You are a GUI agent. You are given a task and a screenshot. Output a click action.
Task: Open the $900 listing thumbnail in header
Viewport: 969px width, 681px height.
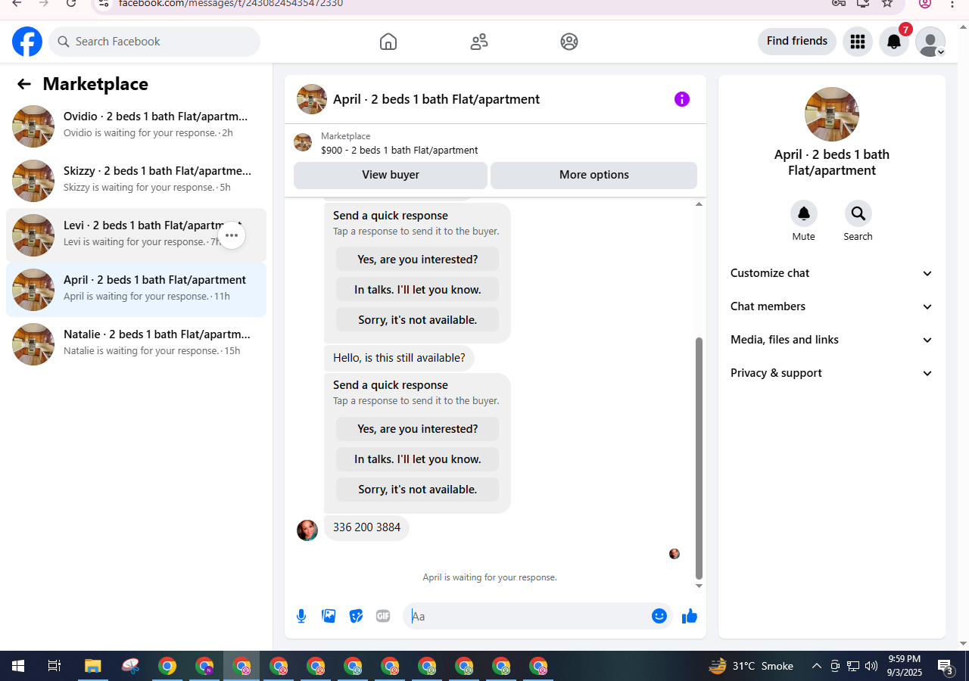pyautogui.click(x=303, y=142)
